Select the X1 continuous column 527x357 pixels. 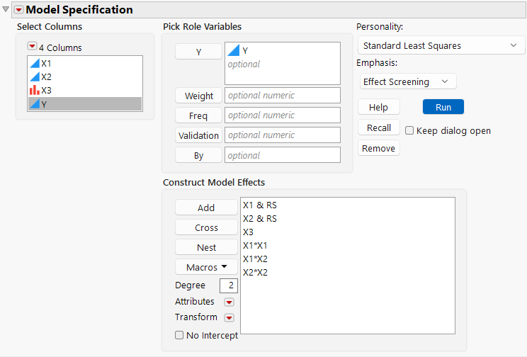pos(46,63)
